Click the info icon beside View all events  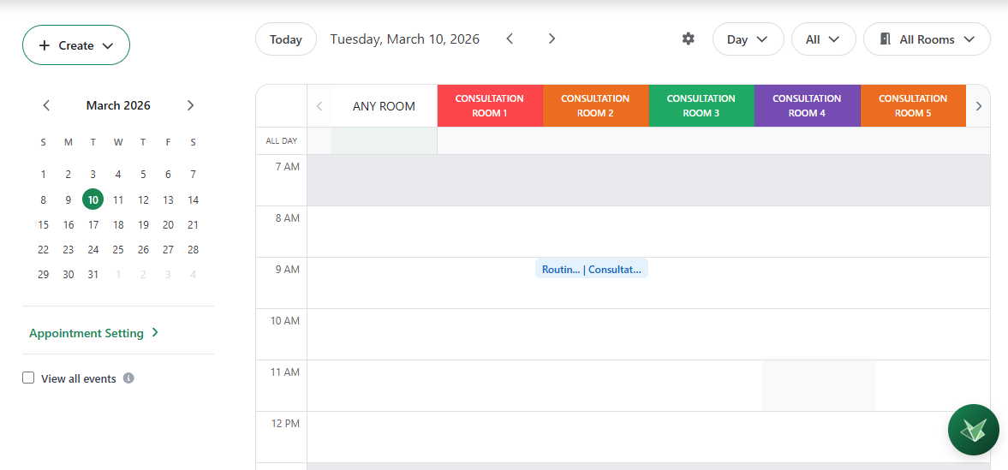click(128, 378)
